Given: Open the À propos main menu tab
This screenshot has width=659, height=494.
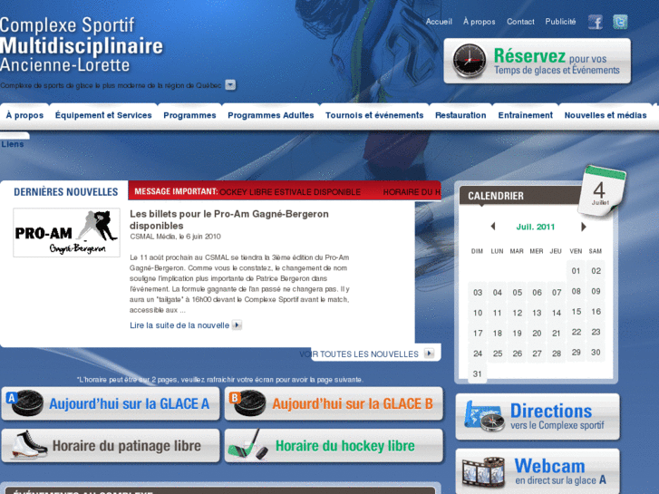Looking at the screenshot, I should coord(24,115).
